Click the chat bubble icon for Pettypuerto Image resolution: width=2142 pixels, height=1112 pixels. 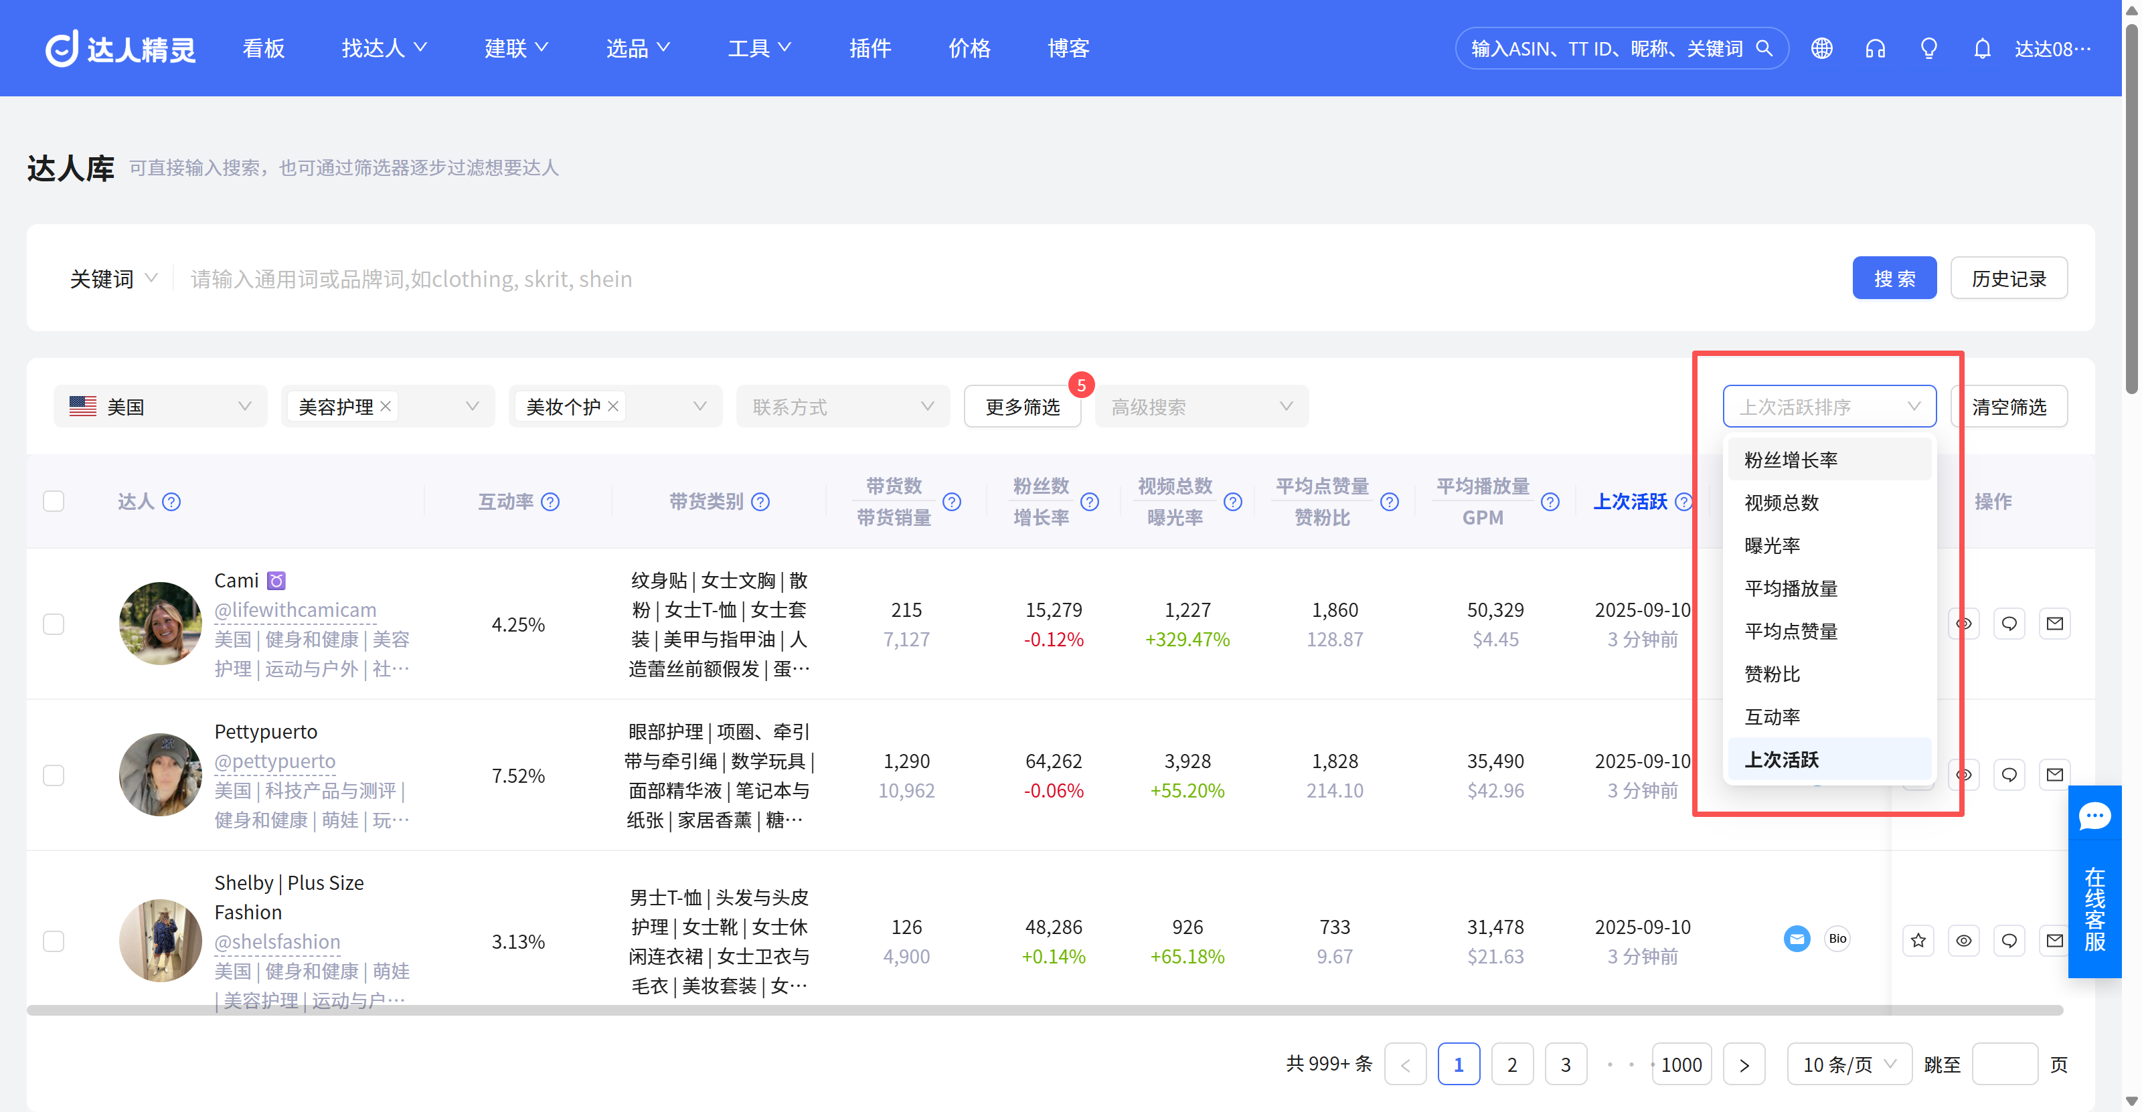[2009, 775]
